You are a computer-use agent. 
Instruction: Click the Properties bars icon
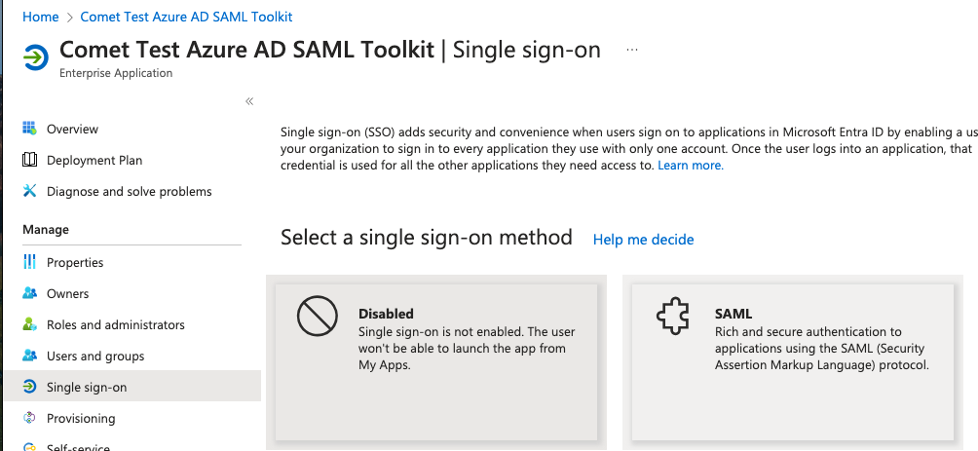click(x=29, y=262)
